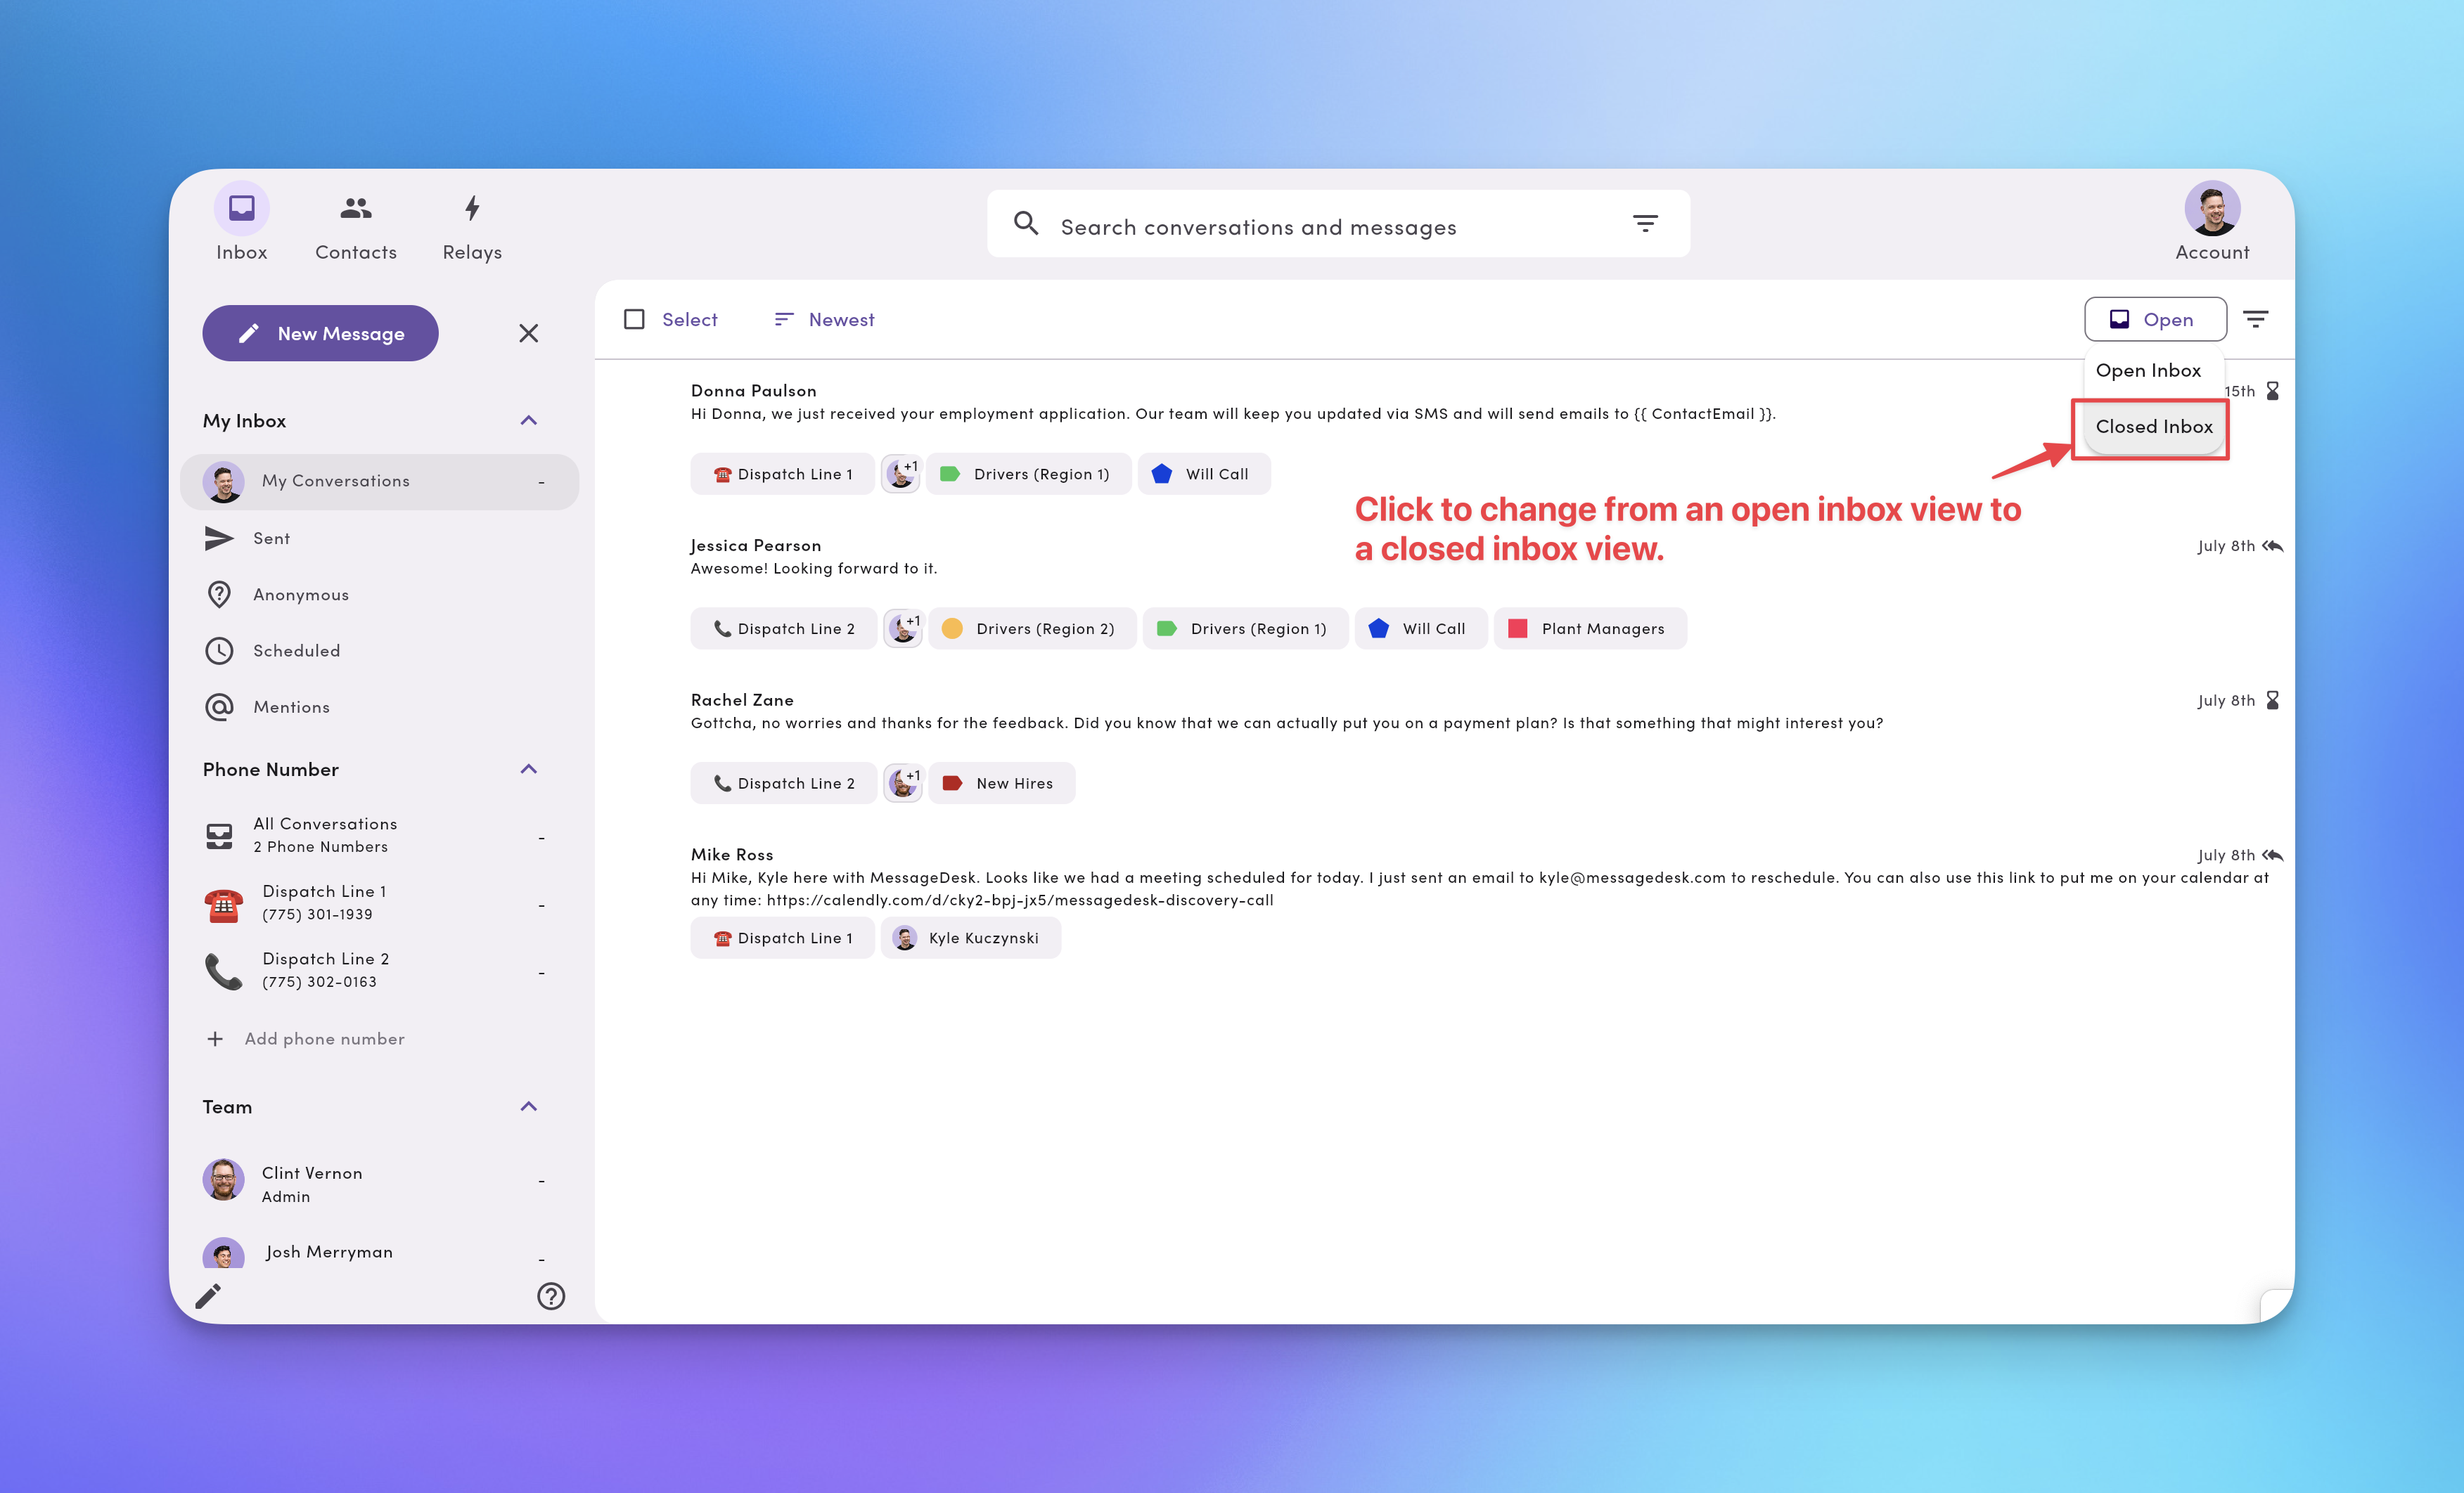The height and width of the screenshot is (1493, 2464).
Task: Open the Open inbox status dropdown
Action: [x=2155, y=320]
